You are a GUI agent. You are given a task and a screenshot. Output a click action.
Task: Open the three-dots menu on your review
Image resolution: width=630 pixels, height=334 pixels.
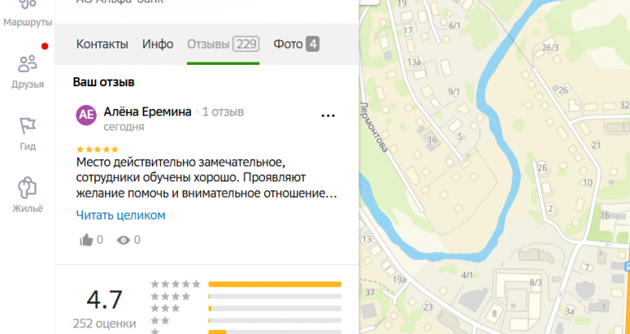[x=328, y=116]
